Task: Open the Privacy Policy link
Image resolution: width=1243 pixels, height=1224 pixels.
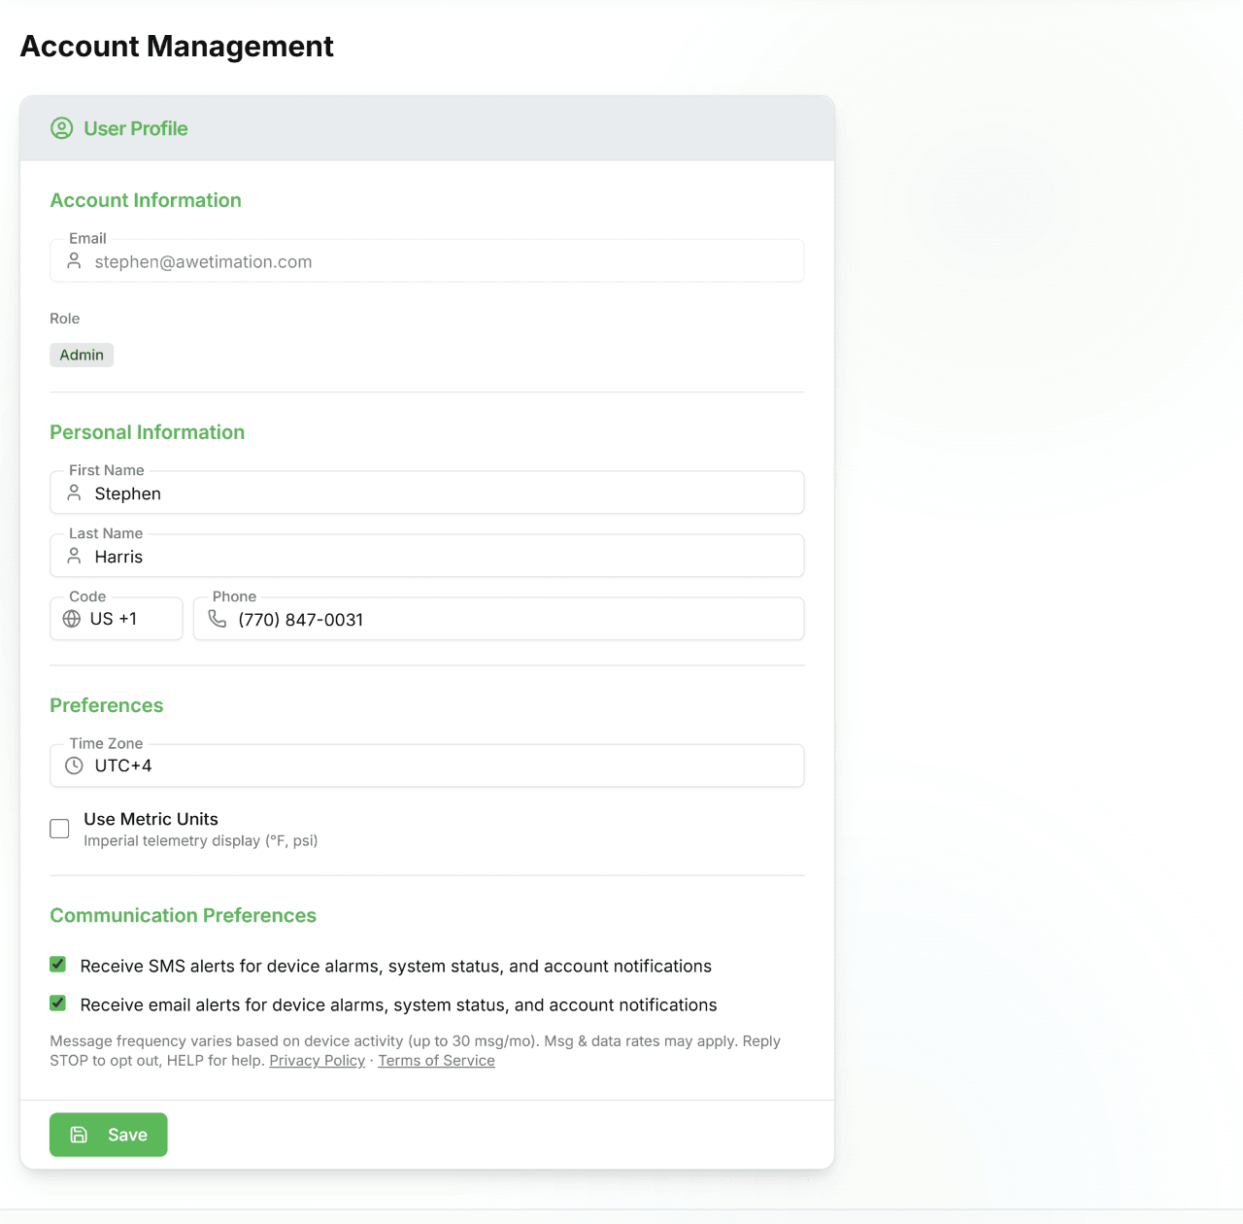Action: (x=317, y=1060)
